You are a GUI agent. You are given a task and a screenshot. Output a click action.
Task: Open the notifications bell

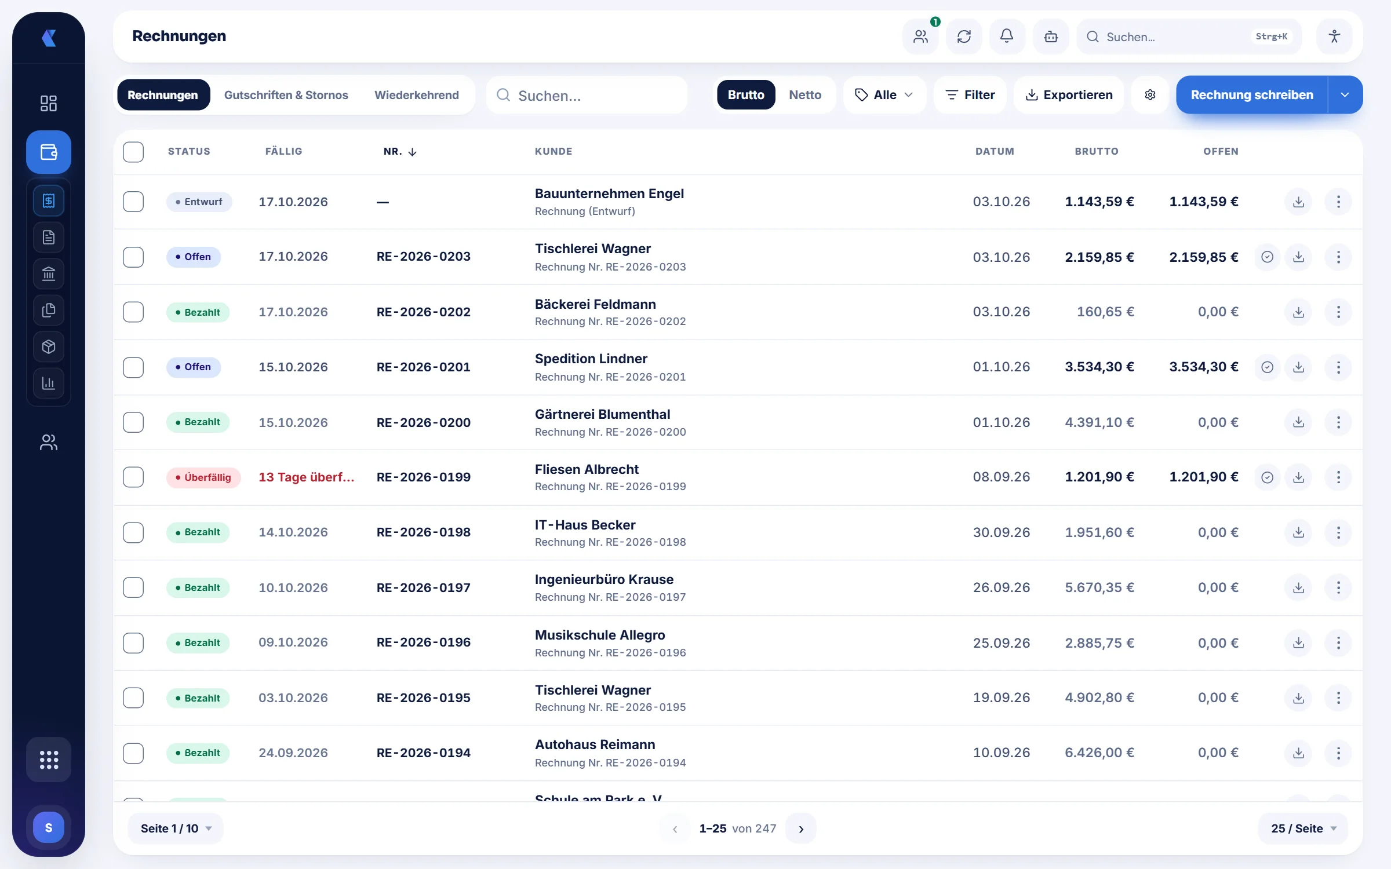pyautogui.click(x=1007, y=36)
